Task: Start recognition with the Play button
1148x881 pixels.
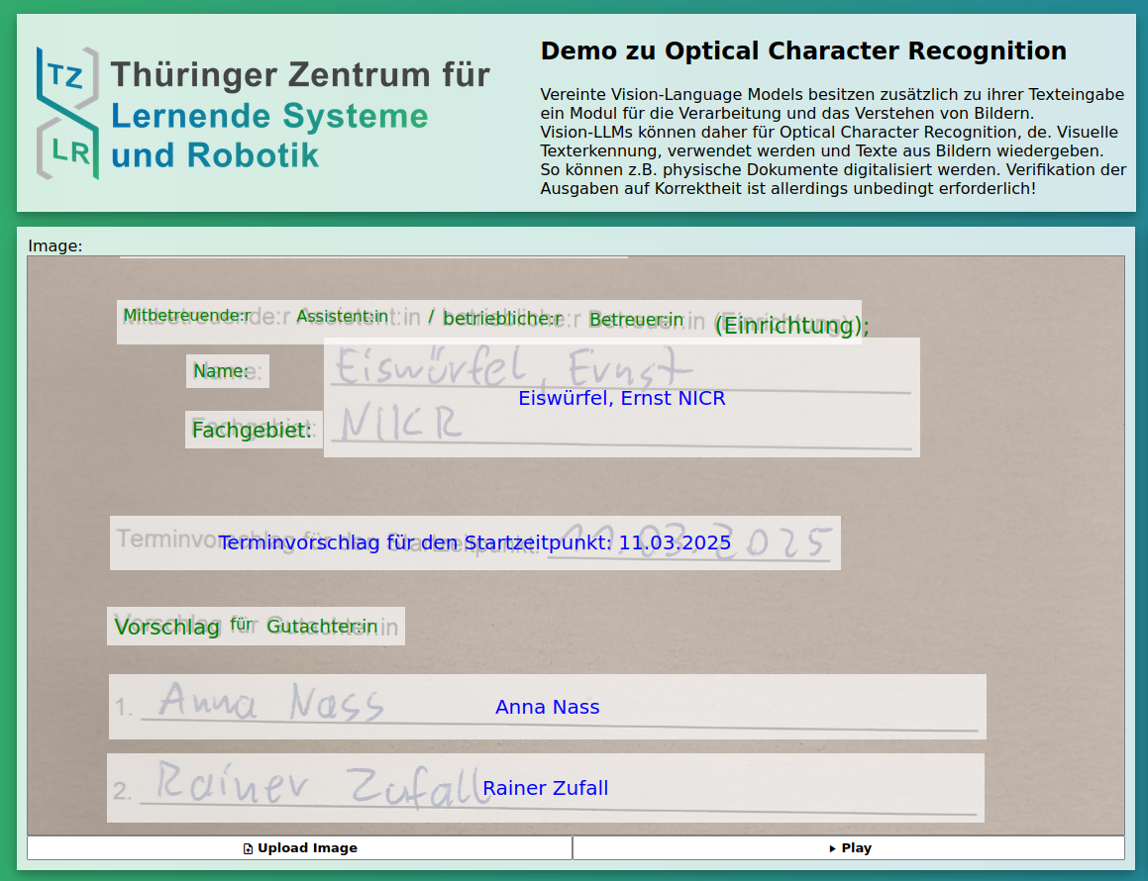Action: point(849,848)
